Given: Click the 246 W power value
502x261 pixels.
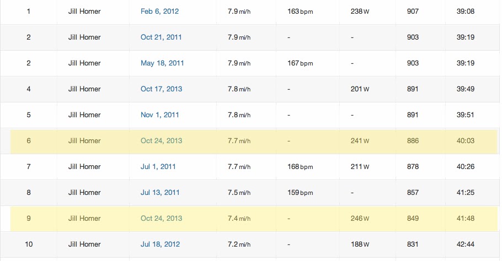Looking at the screenshot, I should 360,219.
